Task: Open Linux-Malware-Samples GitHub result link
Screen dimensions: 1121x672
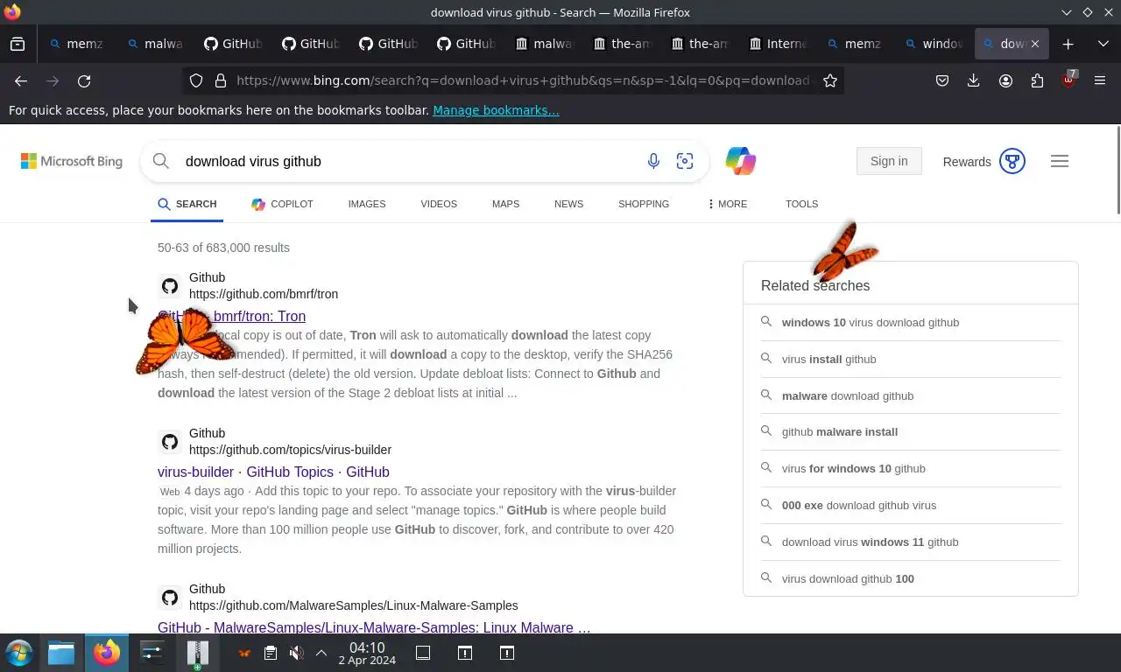Action: 374,627
